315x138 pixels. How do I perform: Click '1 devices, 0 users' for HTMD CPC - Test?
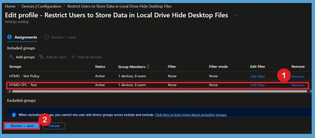click(x=132, y=85)
